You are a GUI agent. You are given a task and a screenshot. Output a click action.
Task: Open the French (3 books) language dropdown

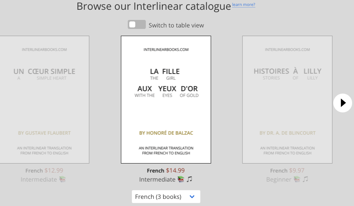click(166, 197)
